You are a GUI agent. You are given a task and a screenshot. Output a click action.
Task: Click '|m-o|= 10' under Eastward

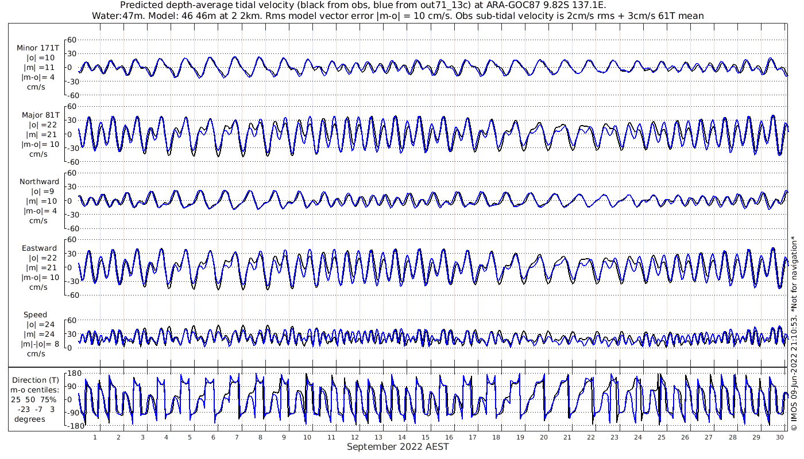[40, 278]
